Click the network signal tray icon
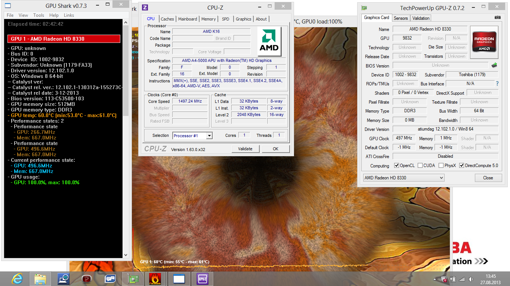Screen dimensions: 510x286 point(462,279)
